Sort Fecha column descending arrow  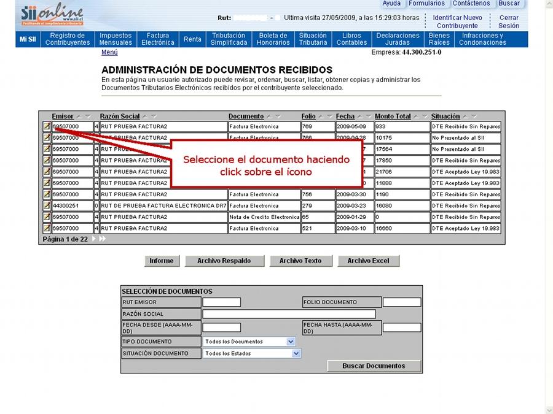(x=368, y=116)
